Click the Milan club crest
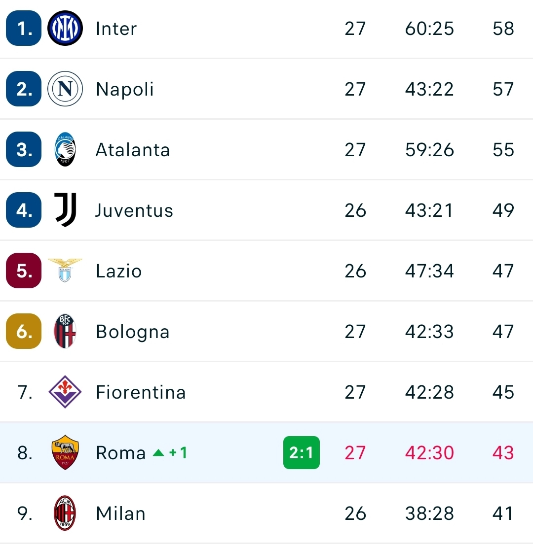This screenshot has width=533, height=545. 65,513
